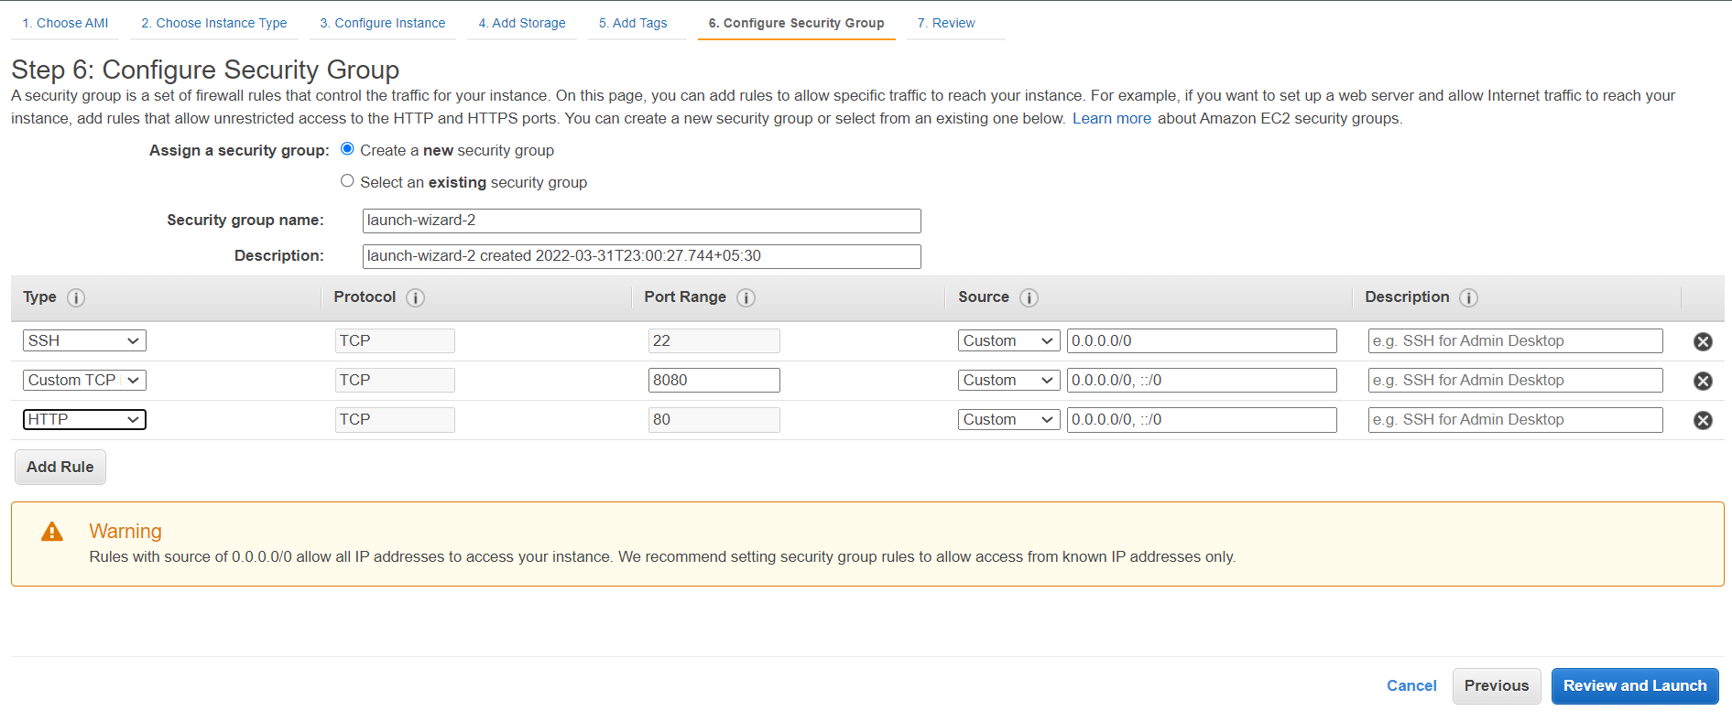This screenshot has width=1732, height=722.
Task: Edit the 8080 port range field
Action: [713, 380]
